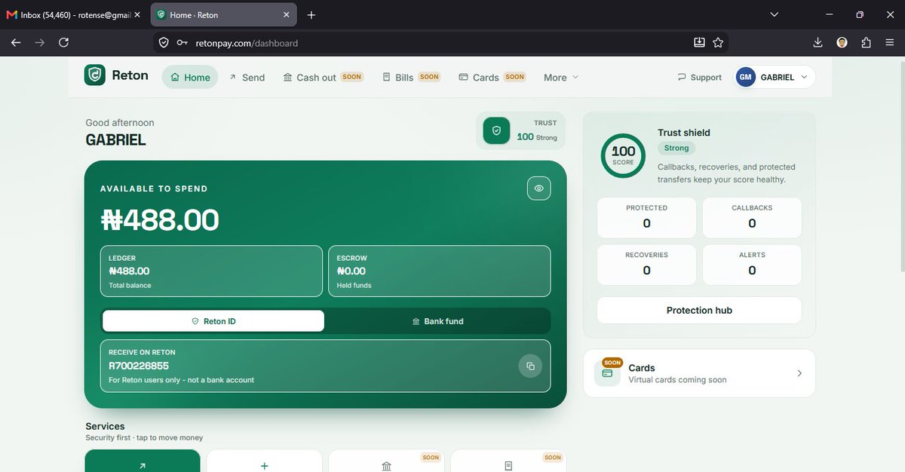Copy the Reton ID R700226855

[530, 366]
